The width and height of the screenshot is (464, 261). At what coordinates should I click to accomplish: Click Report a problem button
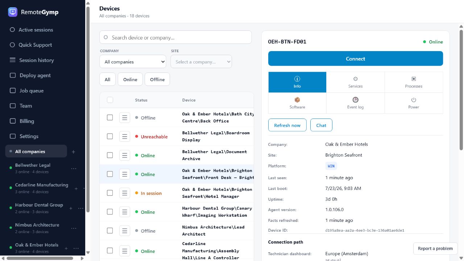435,248
